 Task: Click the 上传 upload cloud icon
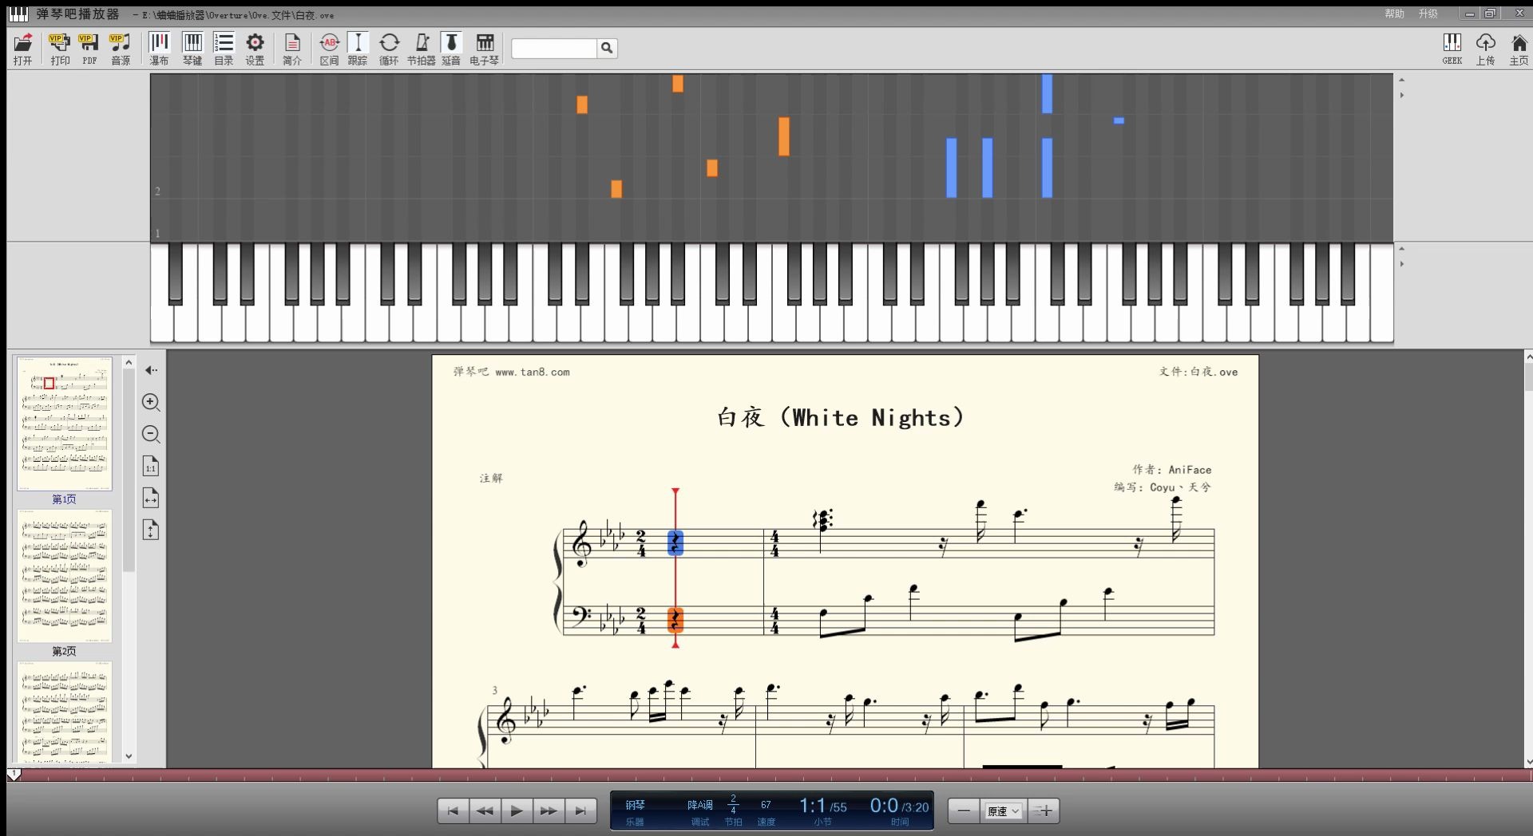pos(1485,49)
